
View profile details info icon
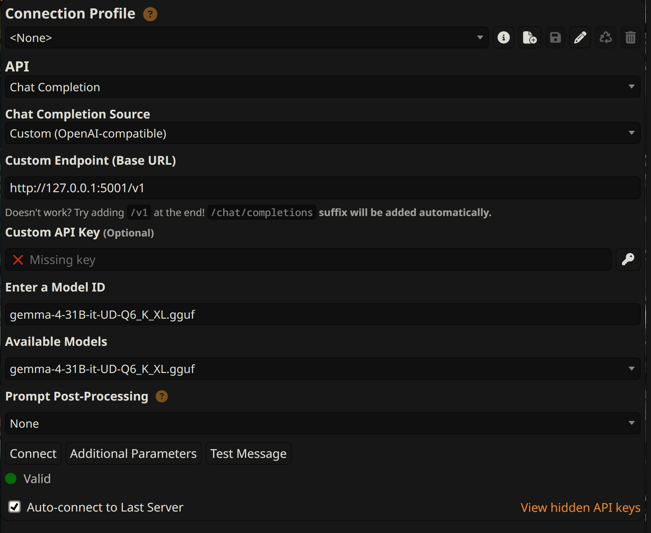503,38
